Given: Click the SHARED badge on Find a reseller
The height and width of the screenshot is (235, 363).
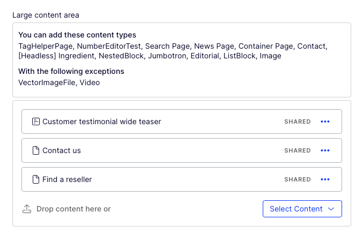Looking at the screenshot, I should (x=298, y=179).
